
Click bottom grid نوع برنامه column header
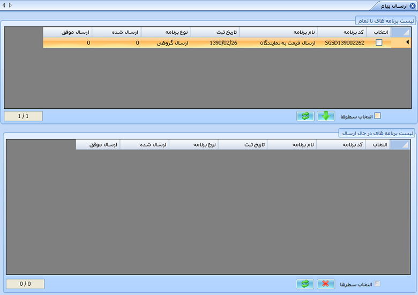194,145
